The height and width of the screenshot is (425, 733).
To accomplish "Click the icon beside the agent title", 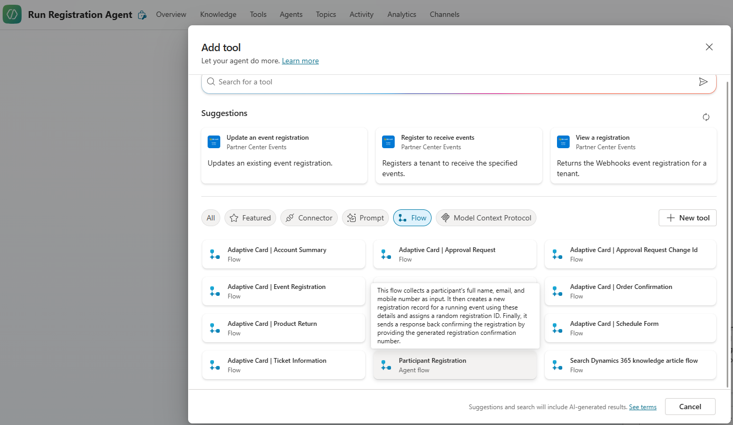I will [142, 15].
